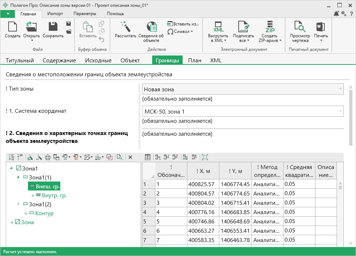Click the Вставить из... button
This screenshot has width=356, height=256.
click(183, 24)
